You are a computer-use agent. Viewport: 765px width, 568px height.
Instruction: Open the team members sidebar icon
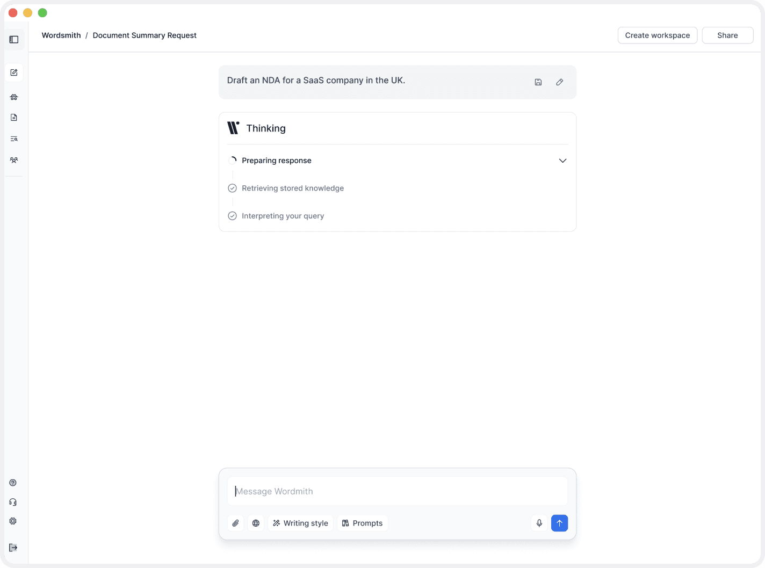[x=14, y=160]
